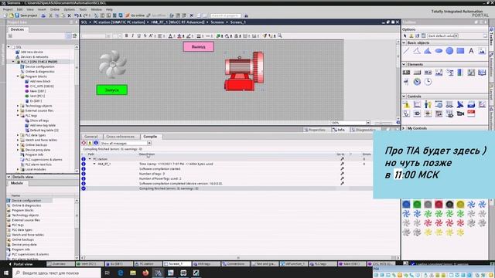Open the Online menu

click(x=55, y=10)
